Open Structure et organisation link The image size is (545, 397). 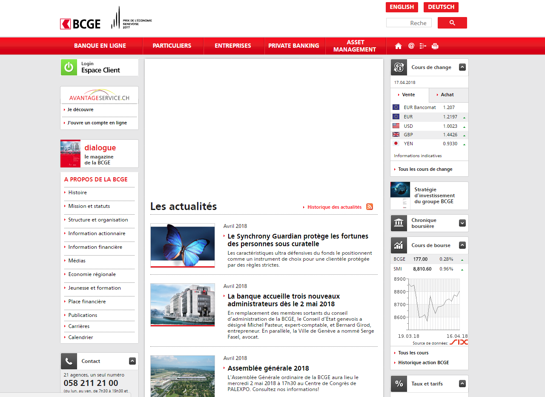(x=98, y=220)
